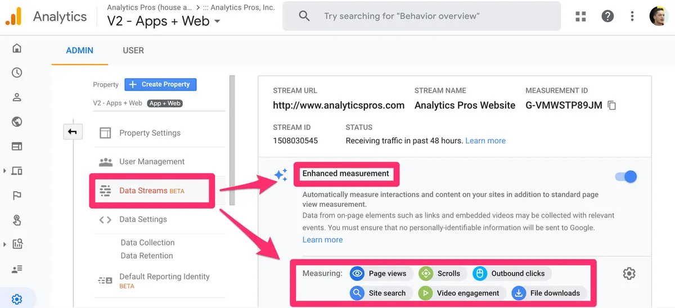Click the Analytics search field

[422, 16]
